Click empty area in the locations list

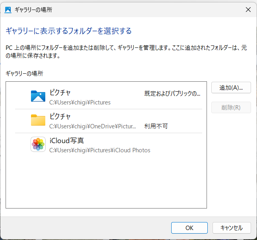click(x=106, y=181)
